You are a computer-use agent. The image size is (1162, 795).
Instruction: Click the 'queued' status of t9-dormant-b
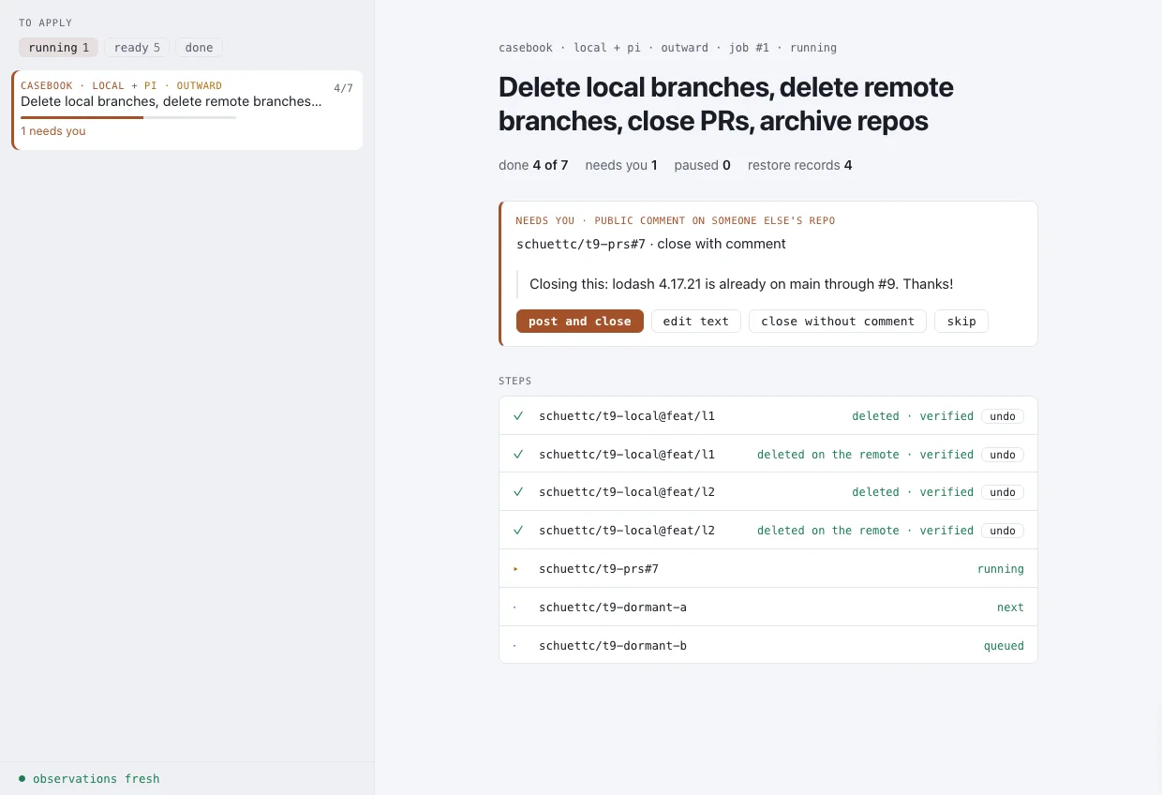click(1004, 646)
